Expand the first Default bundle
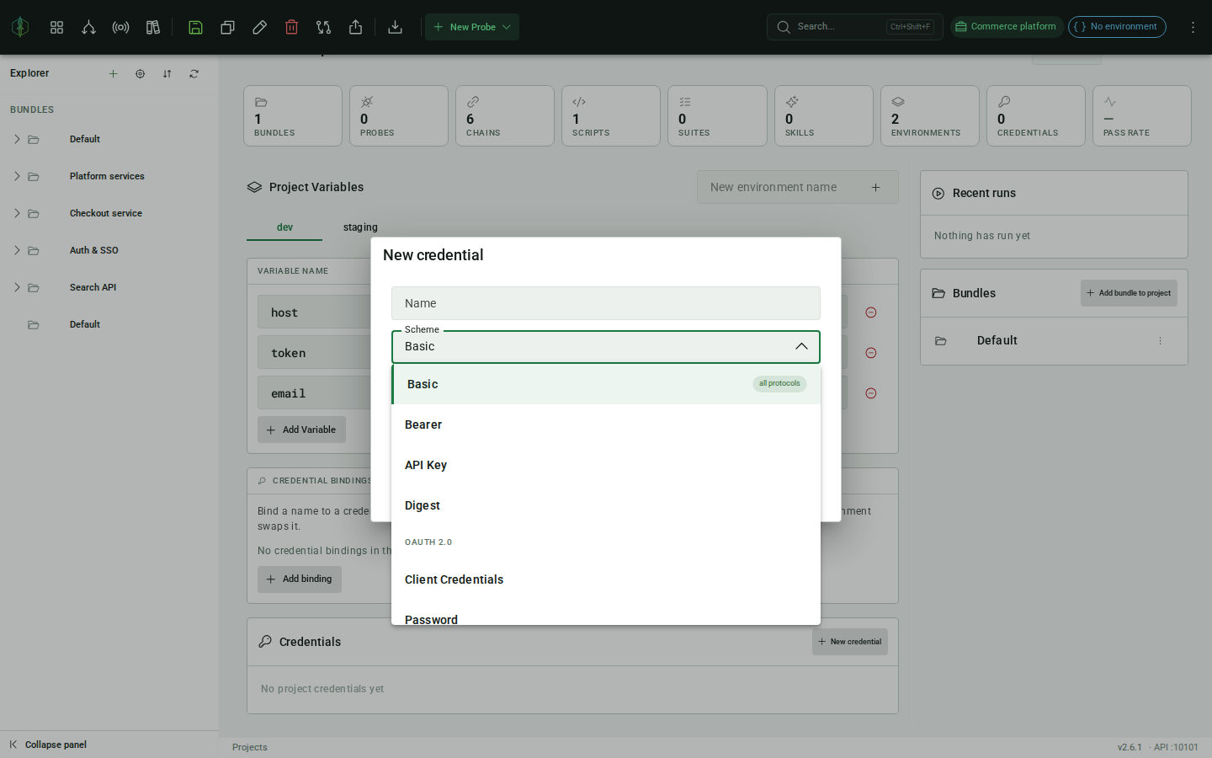Image resolution: width=1212 pixels, height=758 pixels. [x=17, y=139]
